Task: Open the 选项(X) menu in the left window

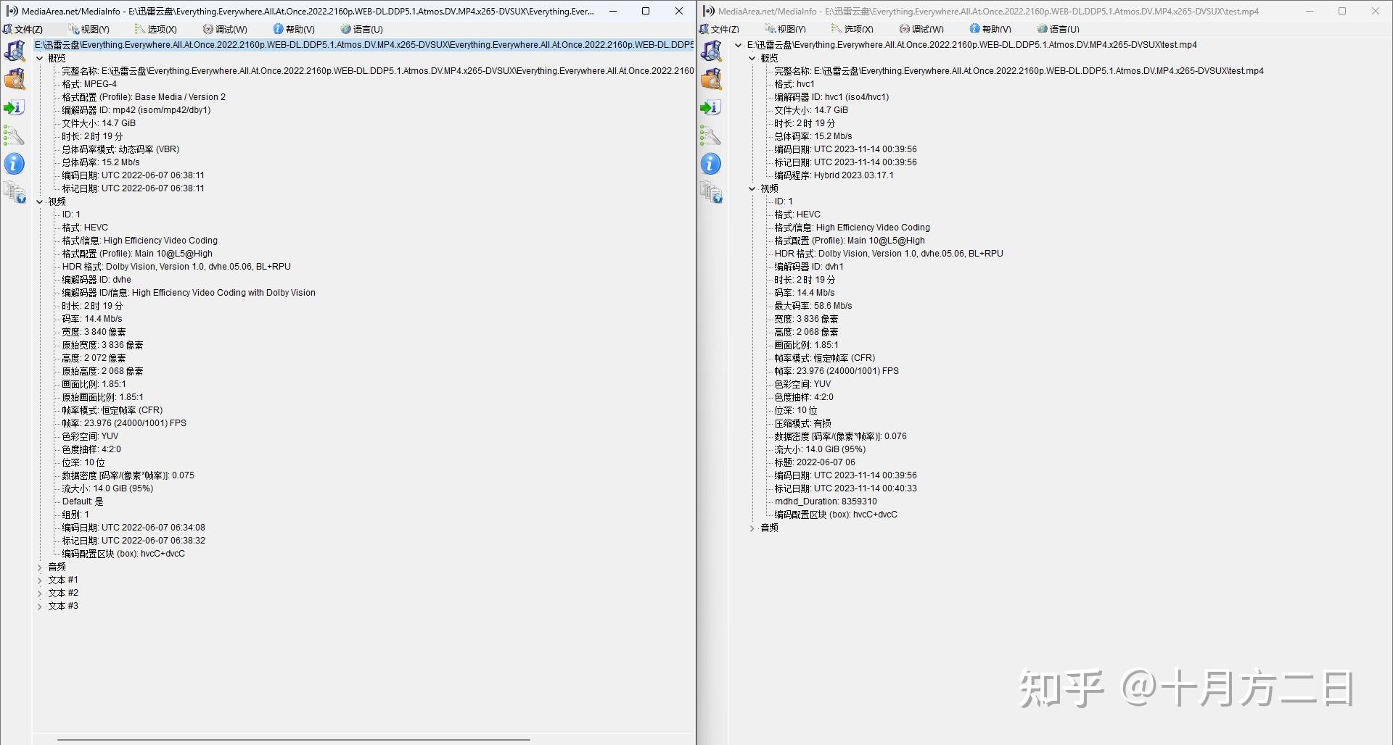Action: pyautogui.click(x=156, y=29)
